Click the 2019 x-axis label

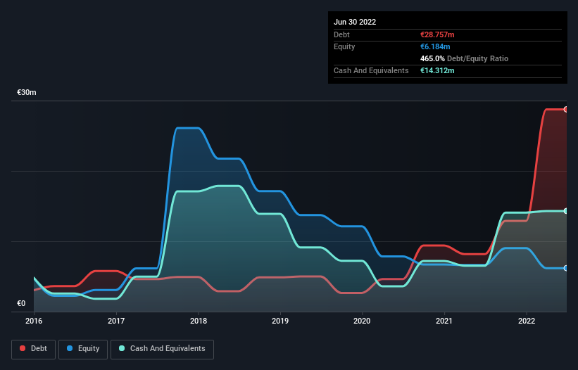click(280, 321)
